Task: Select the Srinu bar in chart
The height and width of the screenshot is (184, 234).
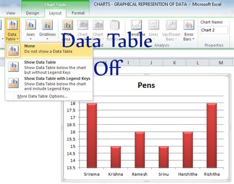Action: pyautogui.click(x=163, y=157)
